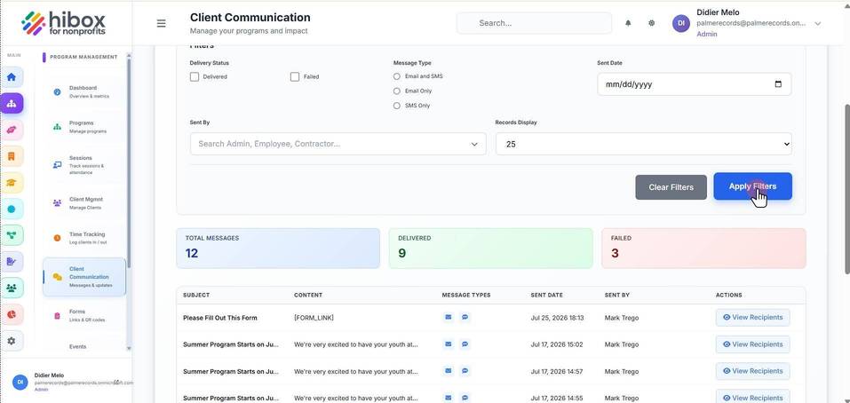The height and width of the screenshot is (403, 850).
Task: View recipients for Please Fill Out This Form
Action: (753, 318)
